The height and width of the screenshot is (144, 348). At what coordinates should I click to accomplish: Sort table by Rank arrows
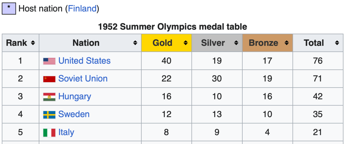click(33, 43)
